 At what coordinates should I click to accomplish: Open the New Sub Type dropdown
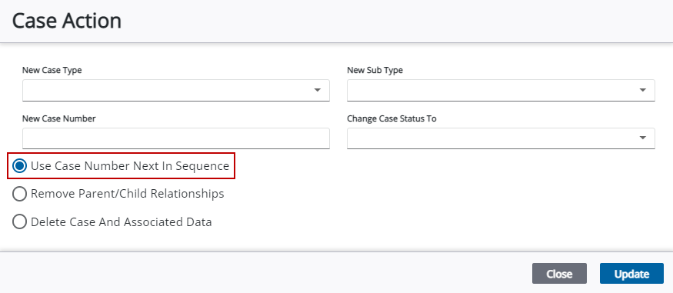[x=501, y=90]
